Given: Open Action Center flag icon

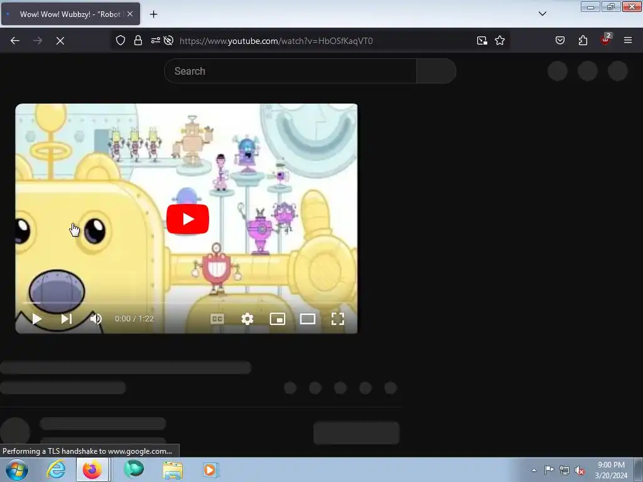Looking at the screenshot, I should pos(549,470).
